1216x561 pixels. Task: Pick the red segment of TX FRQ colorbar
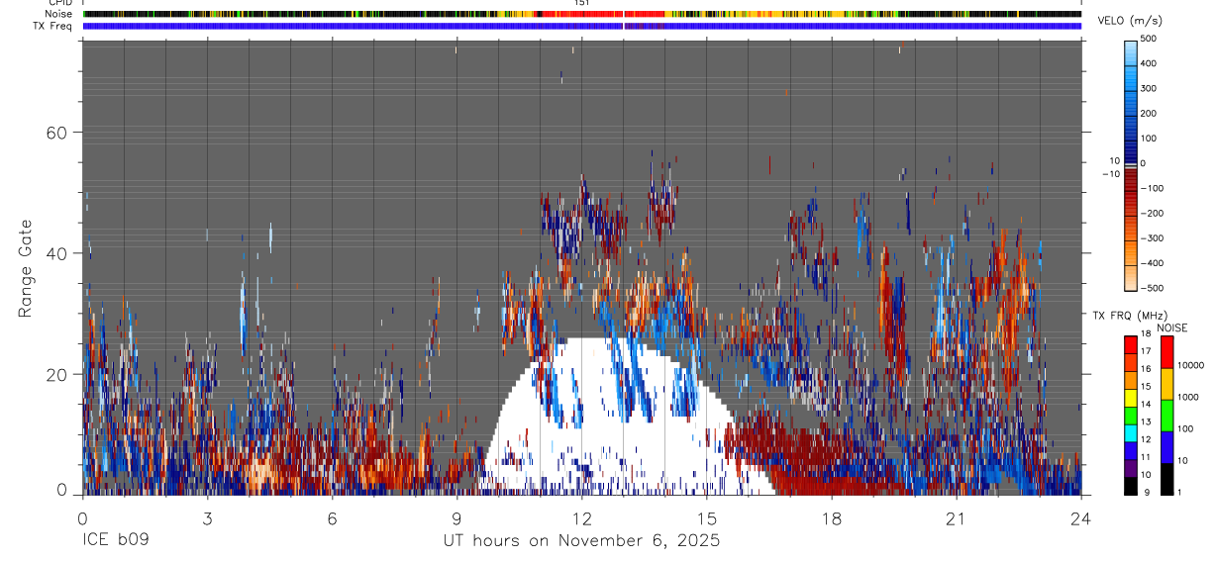[x=1131, y=345]
